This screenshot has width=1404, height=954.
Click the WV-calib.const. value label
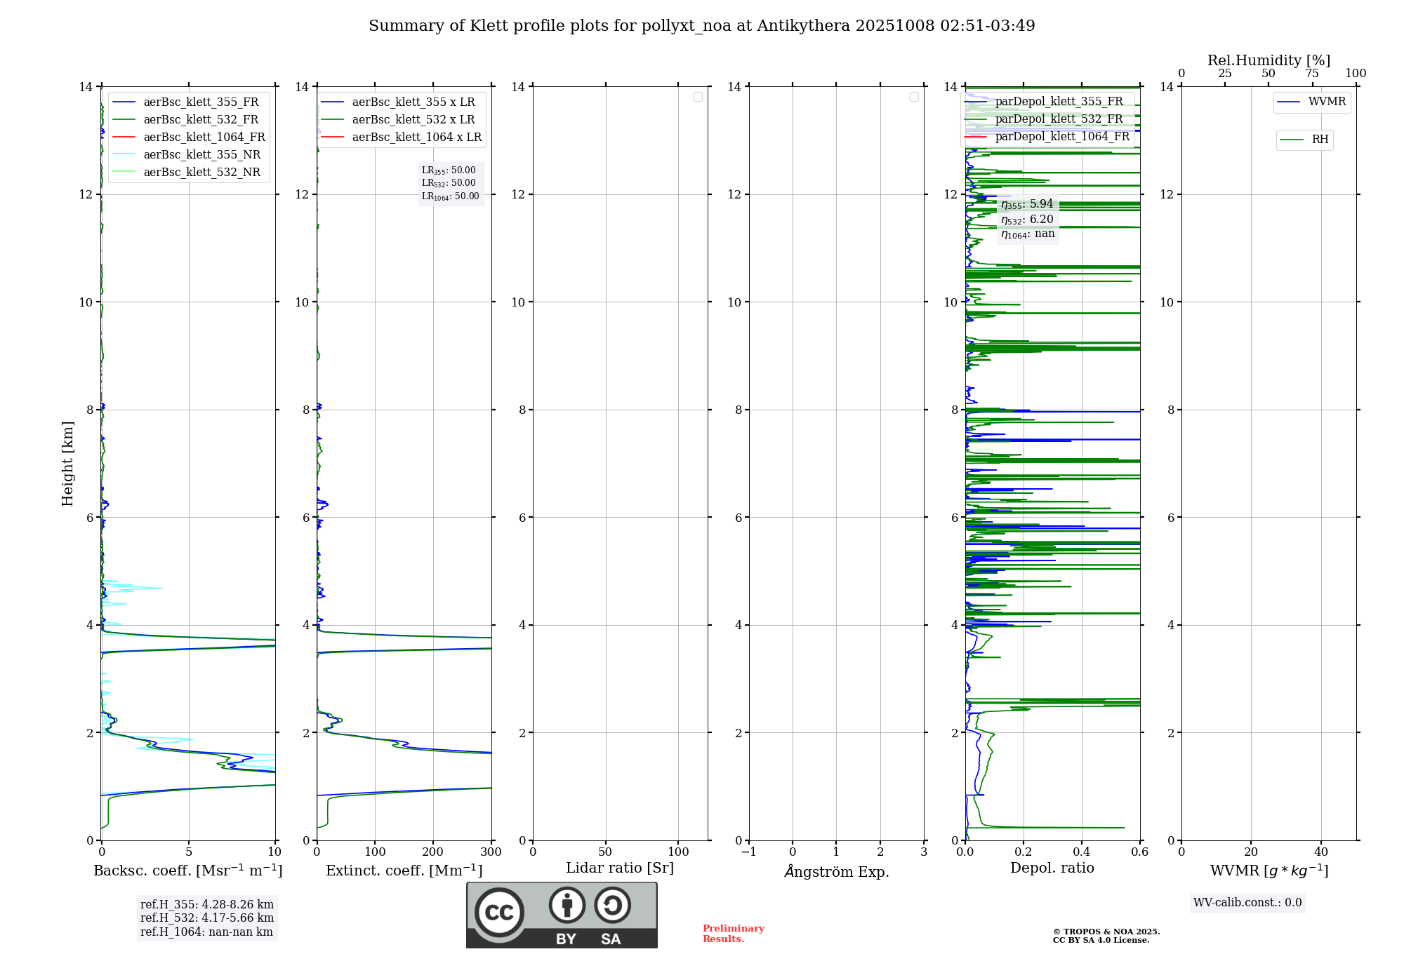click(1247, 902)
